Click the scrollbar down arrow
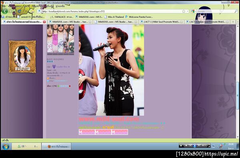 tap(238, 137)
